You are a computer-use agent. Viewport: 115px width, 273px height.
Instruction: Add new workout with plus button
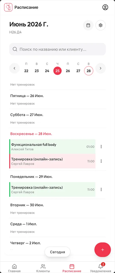103,250
